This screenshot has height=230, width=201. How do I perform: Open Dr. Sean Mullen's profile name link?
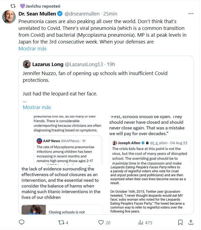37,14
